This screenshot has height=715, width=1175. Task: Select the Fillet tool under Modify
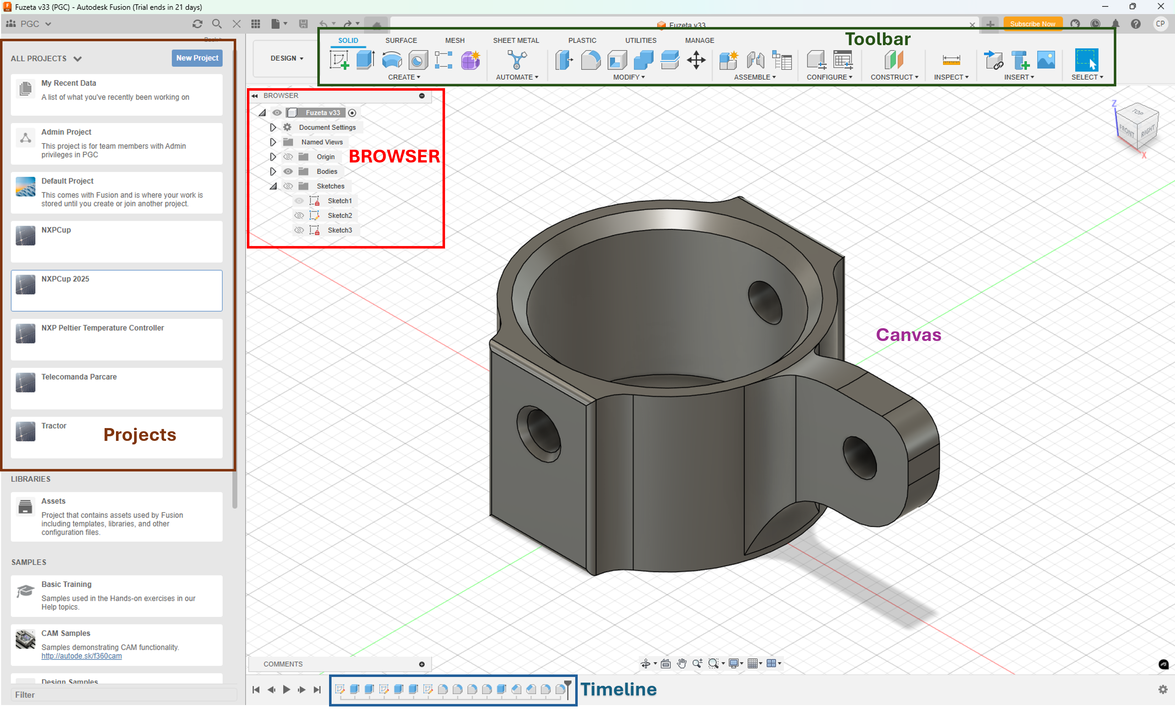pos(591,60)
